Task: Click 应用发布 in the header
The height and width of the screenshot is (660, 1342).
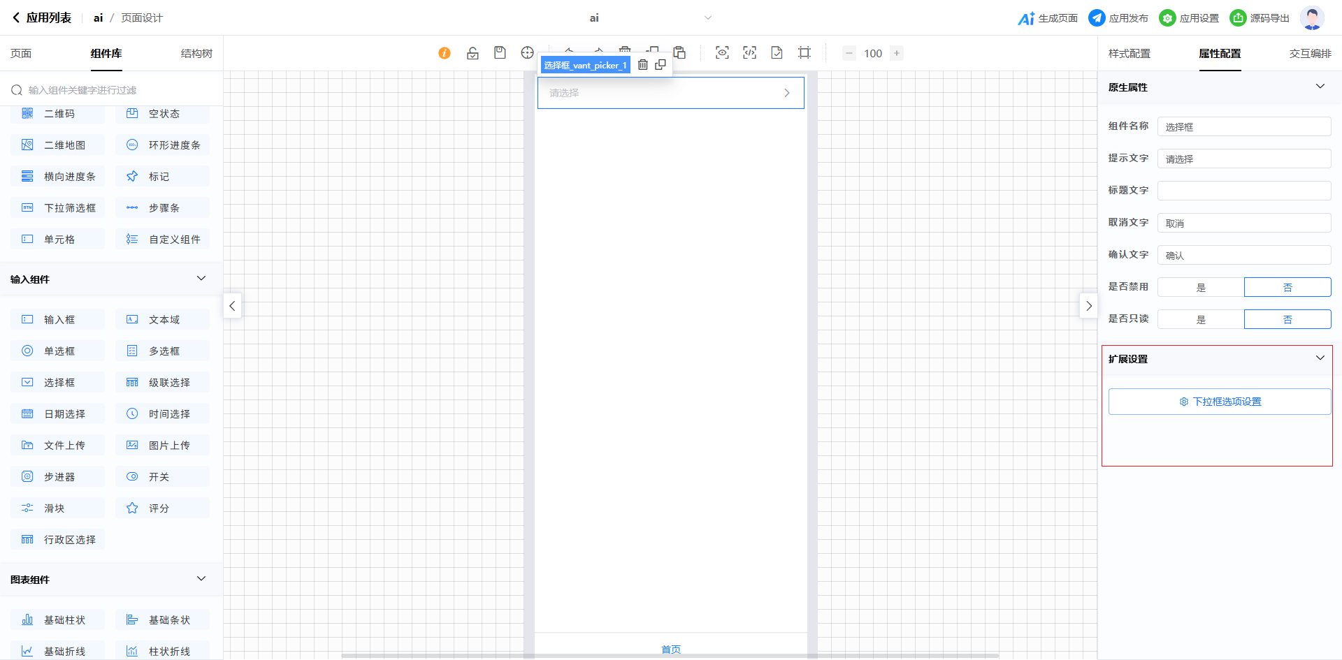Action: [x=1118, y=18]
